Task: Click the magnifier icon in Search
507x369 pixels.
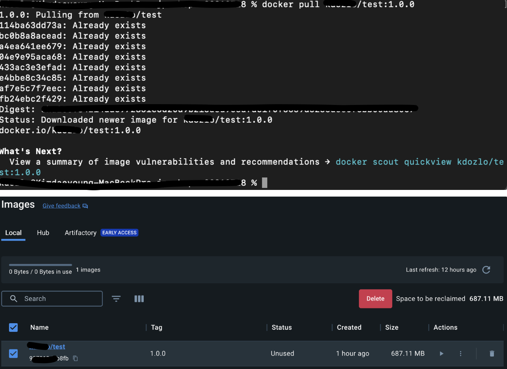Action: coord(14,299)
